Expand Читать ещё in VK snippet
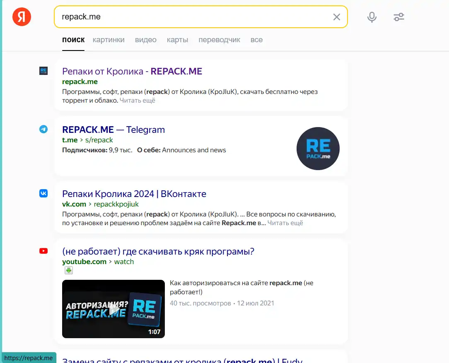This screenshot has width=449, height=363. click(x=285, y=223)
